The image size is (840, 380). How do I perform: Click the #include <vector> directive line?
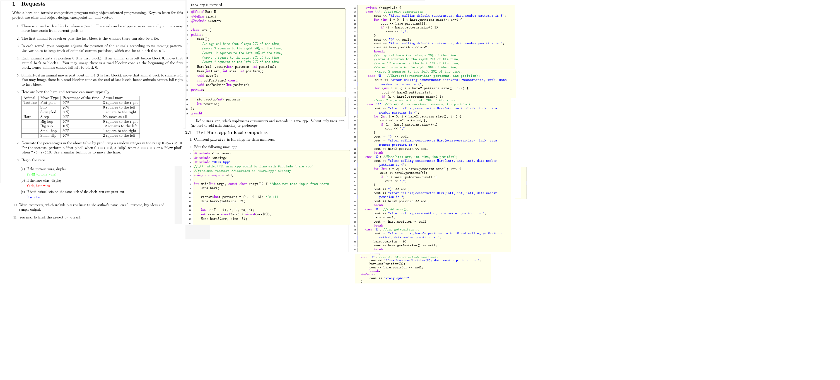point(206,21)
